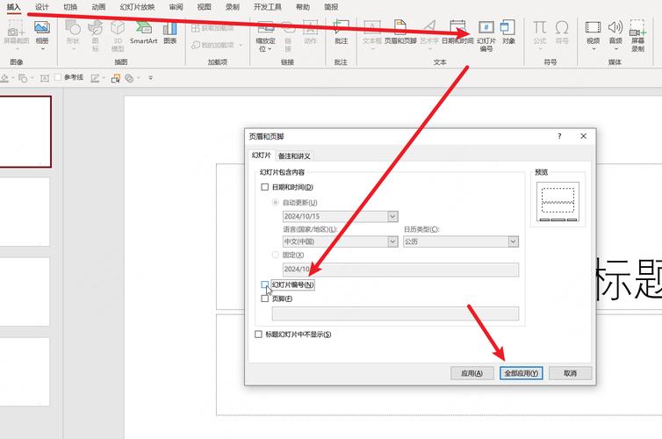This screenshot has height=439, width=662.
Task: Toggle 标题幻灯片中不显示 checkbox
Action: click(258, 335)
